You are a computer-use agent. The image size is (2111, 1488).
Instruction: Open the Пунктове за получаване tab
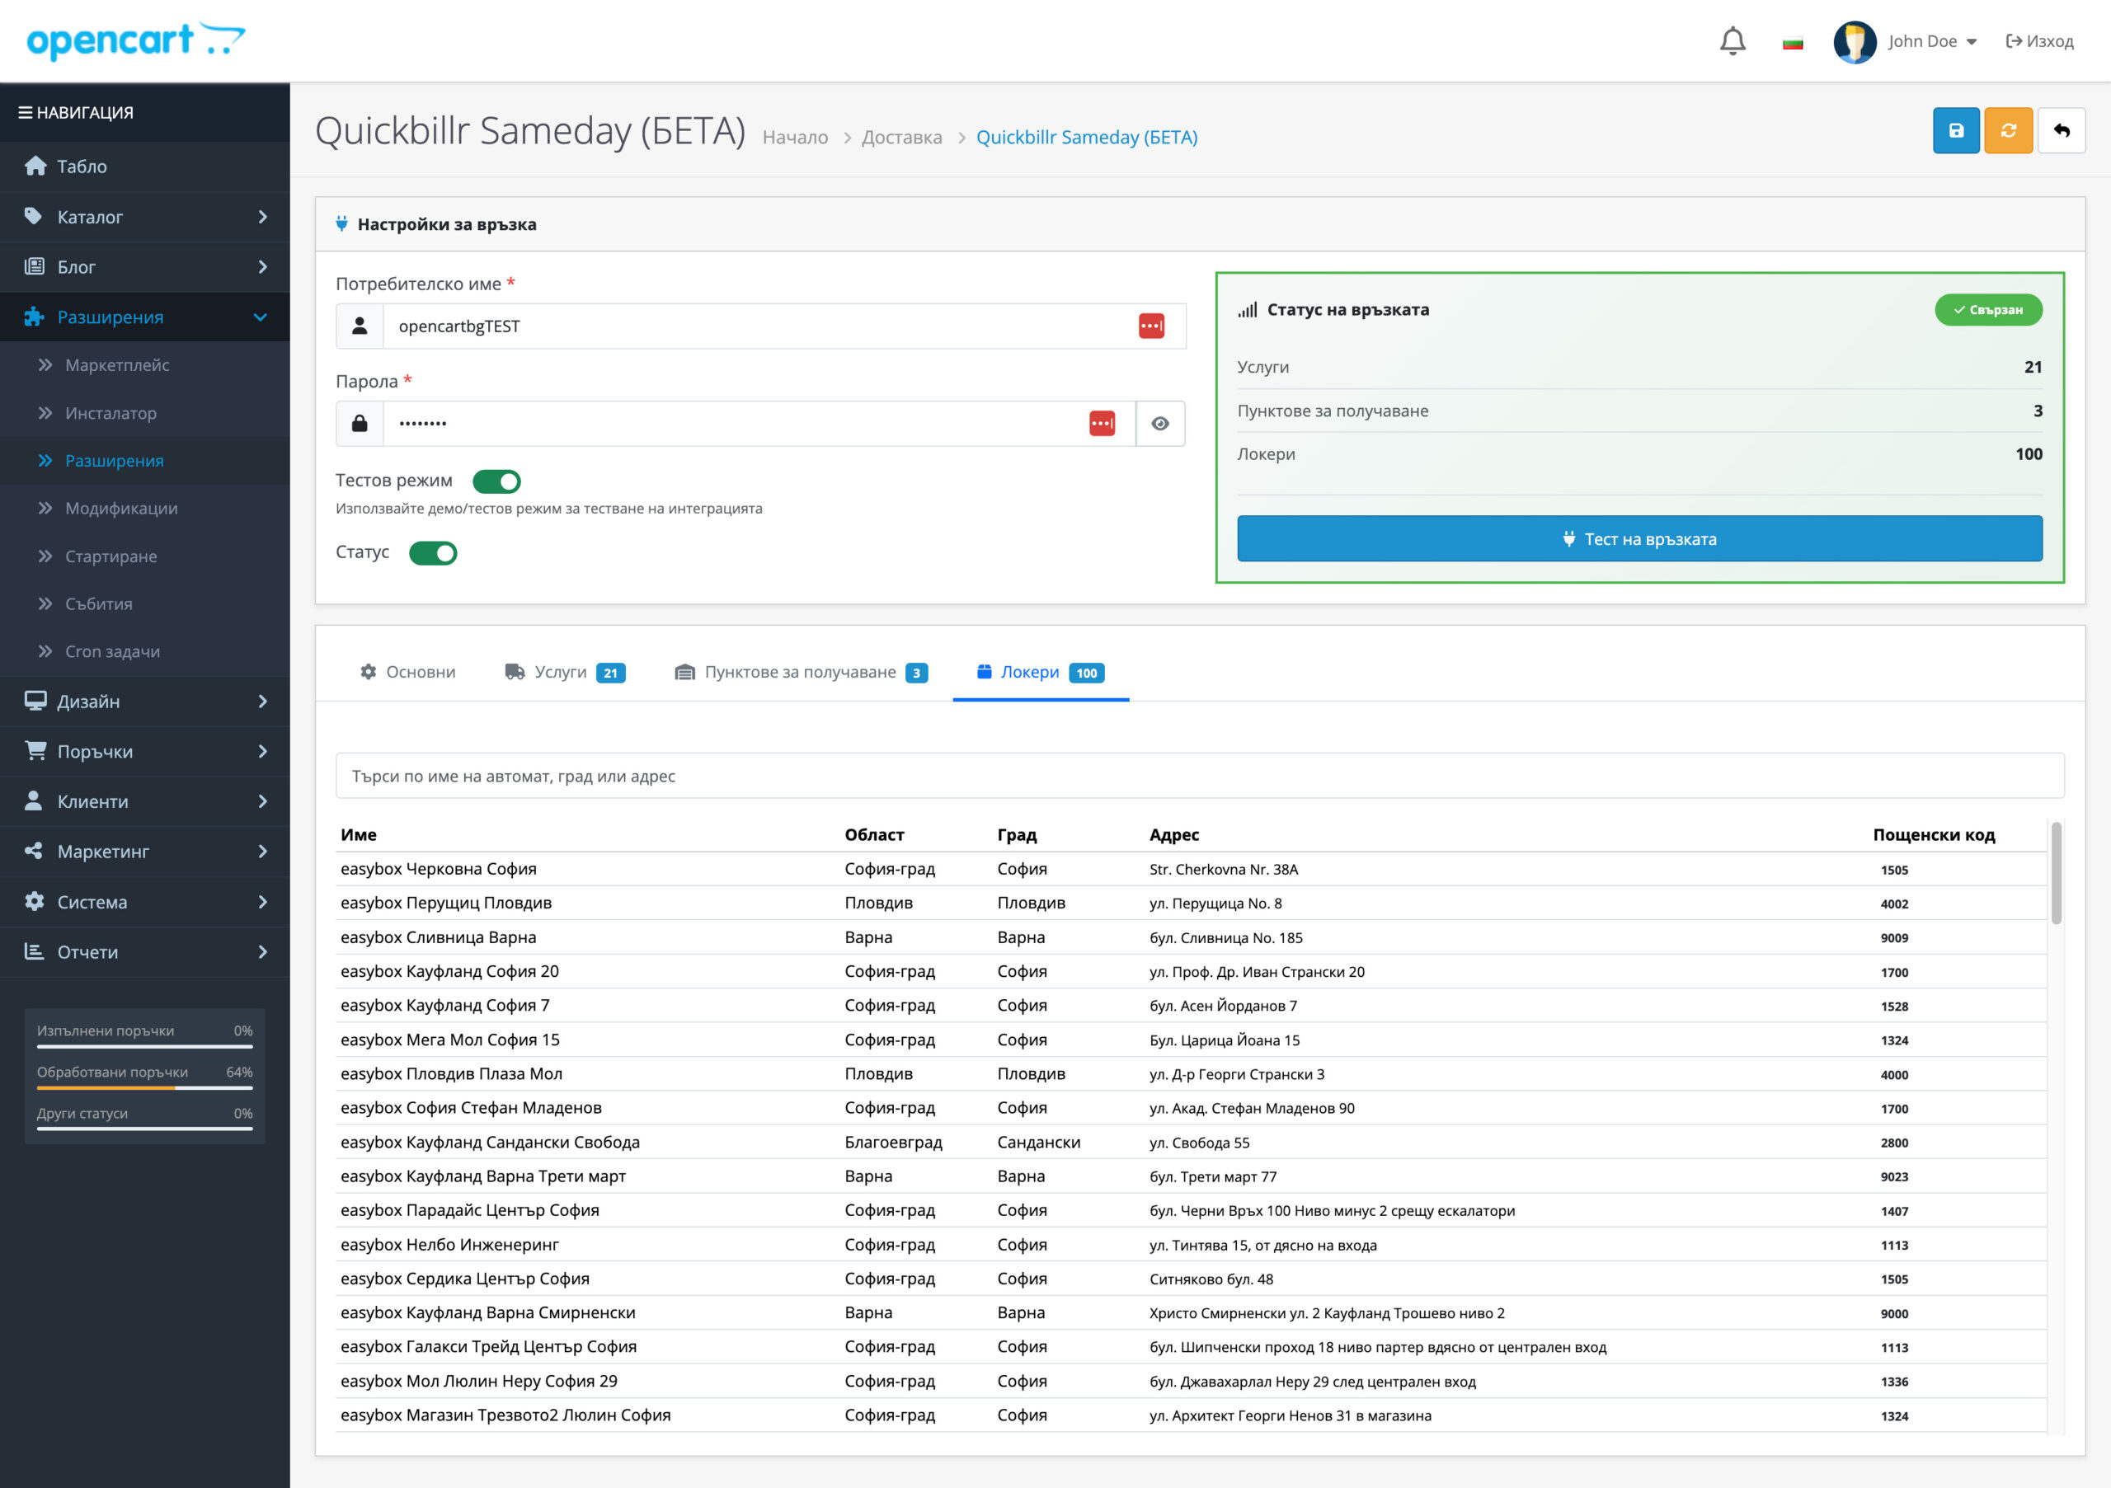click(x=801, y=672)
